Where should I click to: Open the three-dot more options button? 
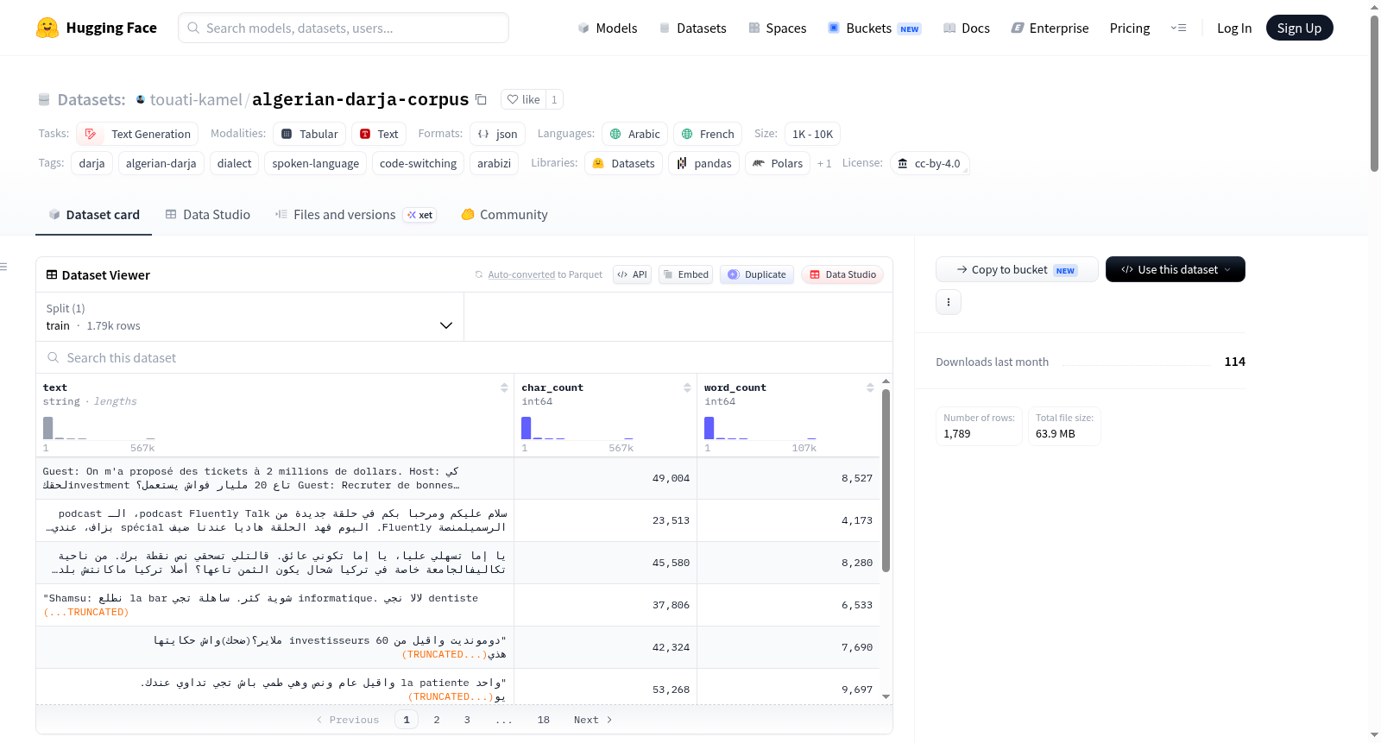949,302
